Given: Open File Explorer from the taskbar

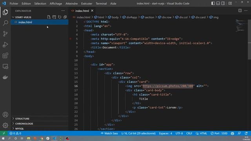Looking at the screenshot, I should point(29,138).
